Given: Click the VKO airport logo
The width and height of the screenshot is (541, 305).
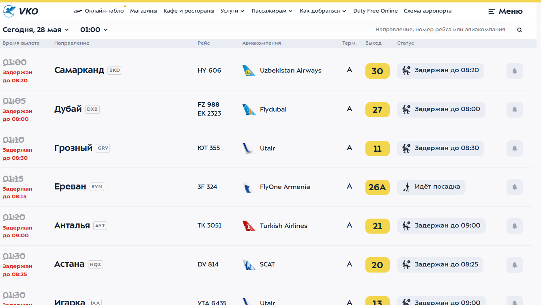Looking at the screenshot, I should click(x=21, y=11).
